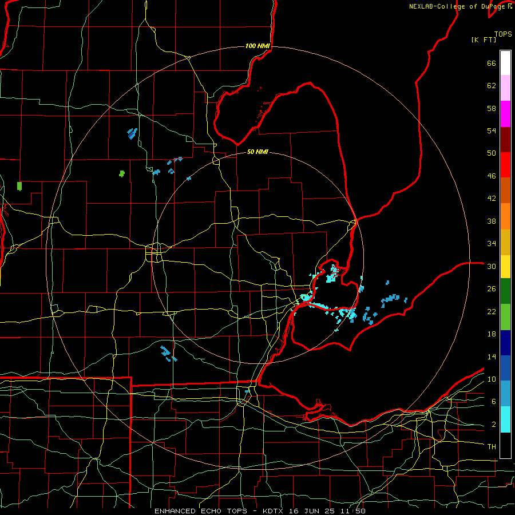Viewport: 515px width, 515px height.
Task: Click the 'KDTX' radar site identifier
Action: pyautogui.click(x=274, y=511)
